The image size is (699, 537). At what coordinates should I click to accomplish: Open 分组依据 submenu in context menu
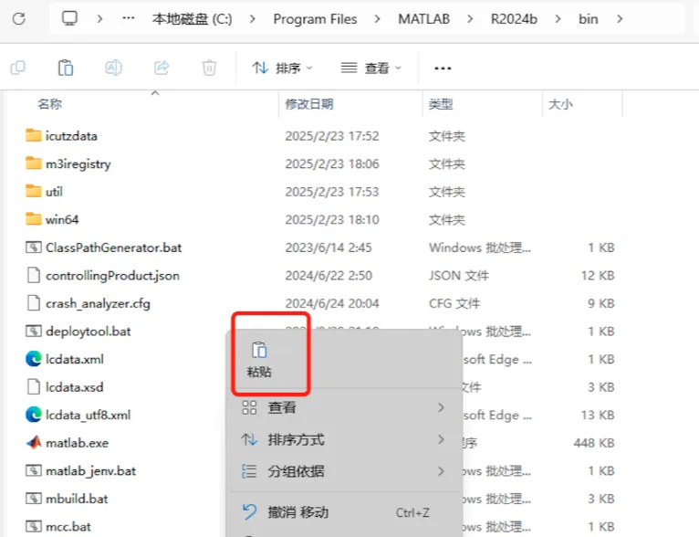click(x=343, y=471)
